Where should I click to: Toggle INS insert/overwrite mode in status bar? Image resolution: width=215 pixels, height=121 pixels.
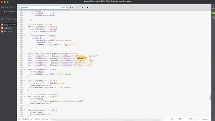(x=172, y=119)
